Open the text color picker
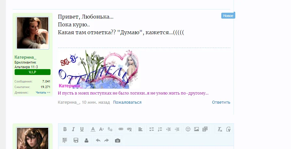 [93, 129]
